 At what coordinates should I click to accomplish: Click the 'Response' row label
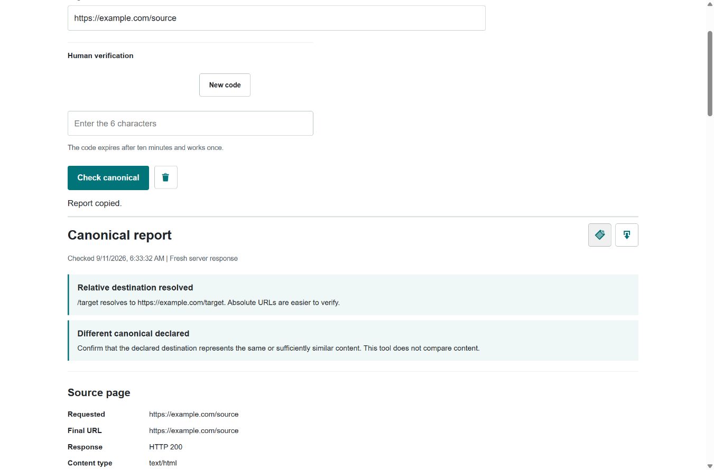click(85, 447)
